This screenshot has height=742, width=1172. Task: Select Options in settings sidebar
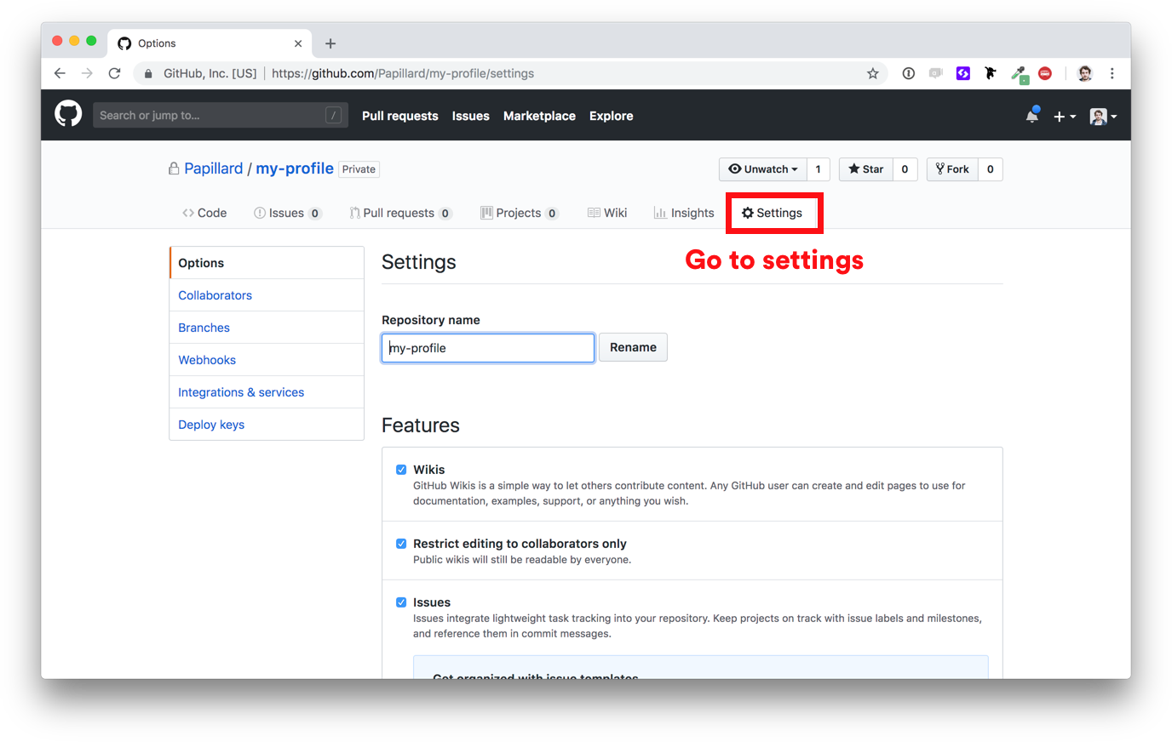click(x=267, y=263)
